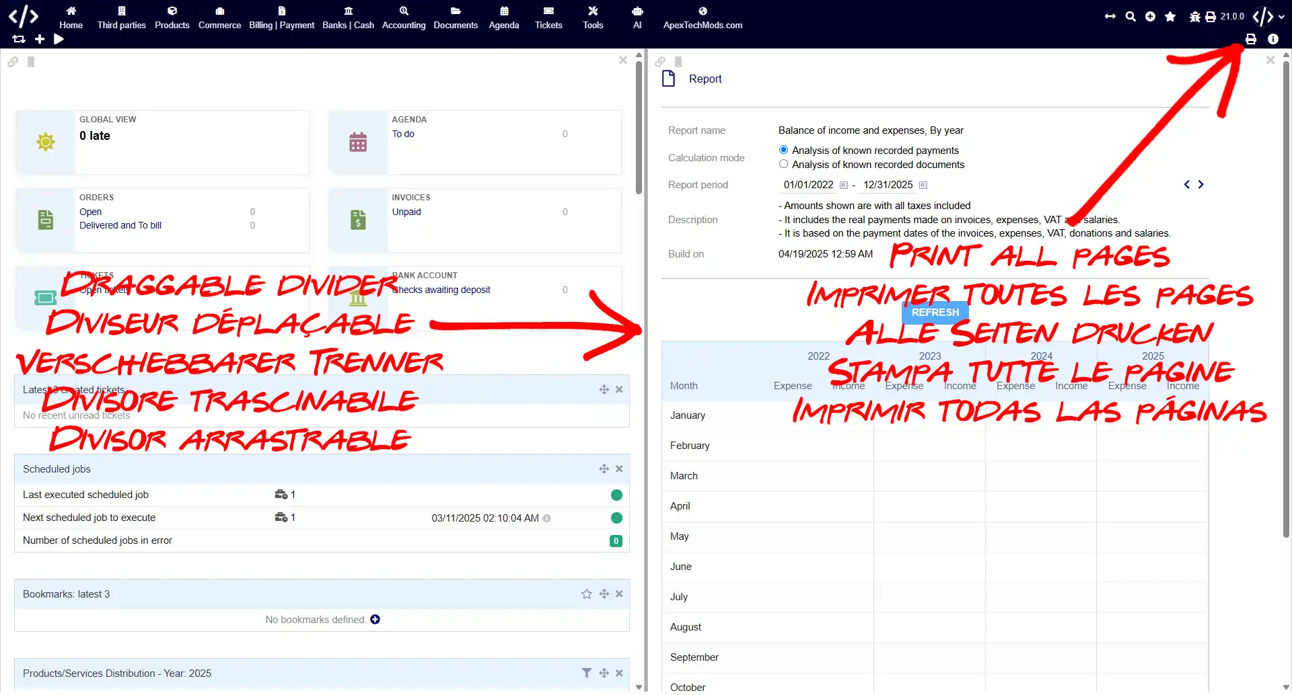Close the Latest created tickets box
The image size is (1292, 695).
click(x=619, y=390)
